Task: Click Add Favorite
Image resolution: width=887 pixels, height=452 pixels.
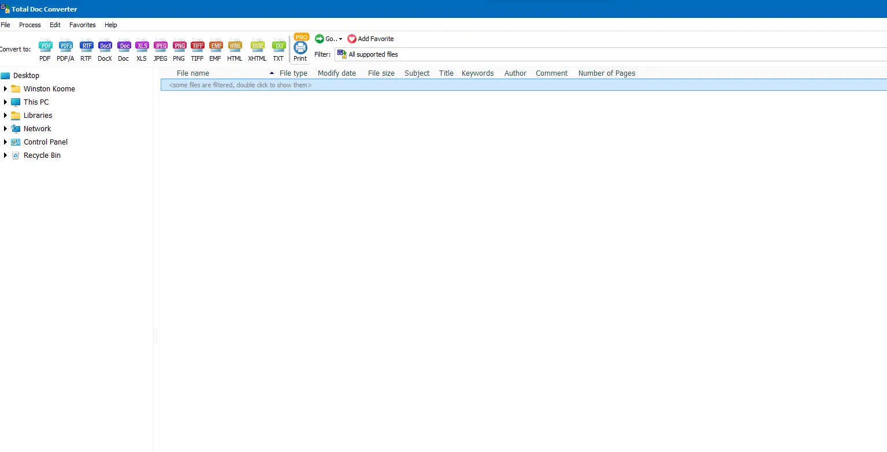Action: pyautogui.click(x=370, y=39)
